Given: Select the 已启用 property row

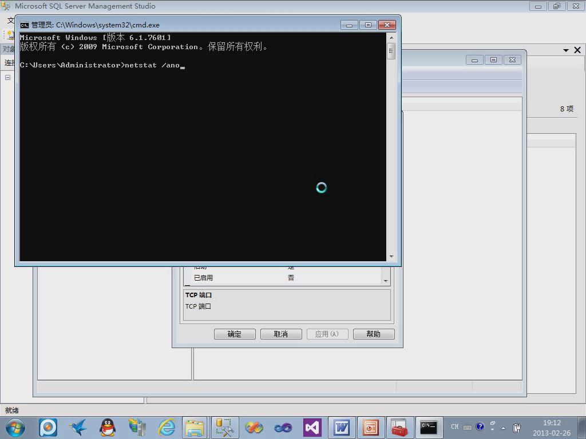Looking at the screenshot, I should point(283,278).
